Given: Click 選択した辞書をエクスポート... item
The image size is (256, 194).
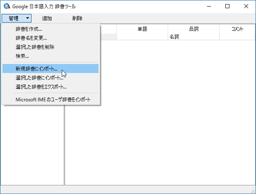Looking at the screenshot, I should click(50, 87).
